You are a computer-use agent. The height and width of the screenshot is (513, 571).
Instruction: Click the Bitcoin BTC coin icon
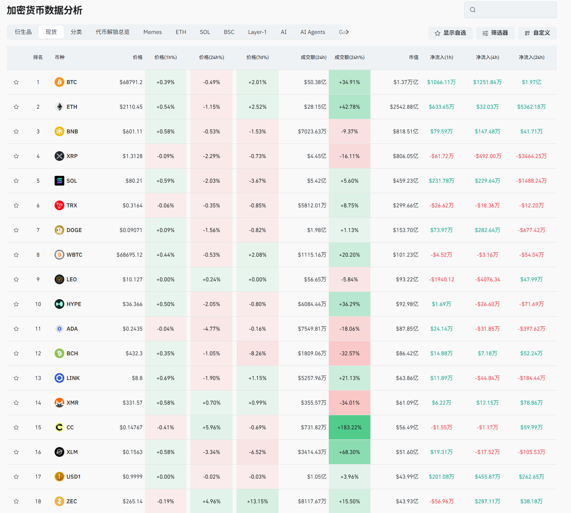pyautogui.click(x=59, y=82)
